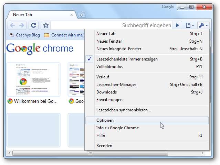Screen dimensions: 220x165
Task: Click the horizontal scrollbar thumb
Action: (x=90, y=153)
